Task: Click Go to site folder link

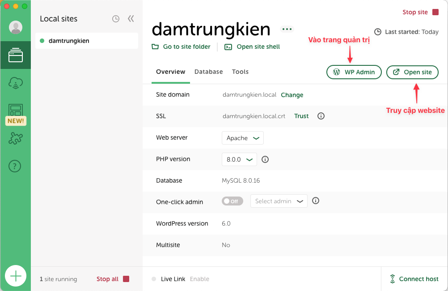Action: pyautogui.click(x=186, y=47)
